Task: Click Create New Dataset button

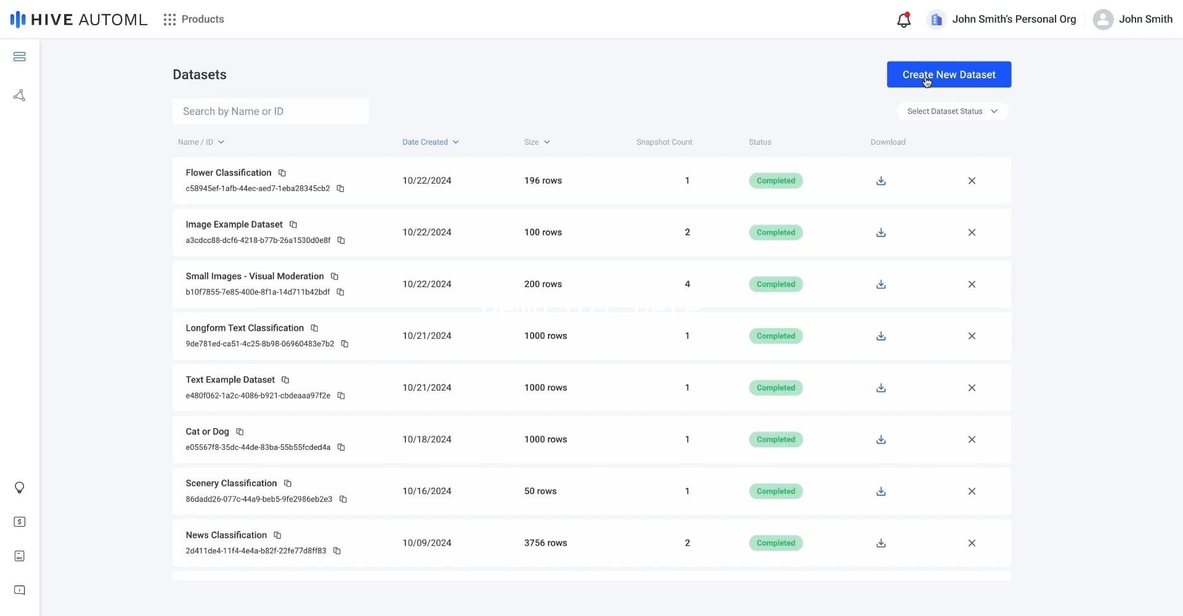Action: [949, 75]
